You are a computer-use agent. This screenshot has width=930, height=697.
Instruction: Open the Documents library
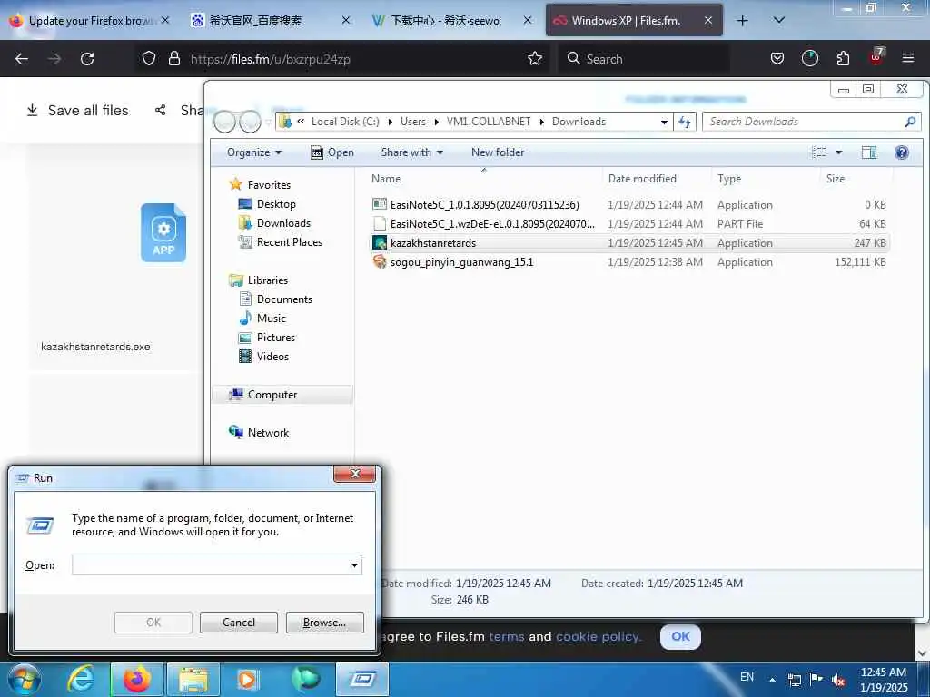tap(284, 299)
